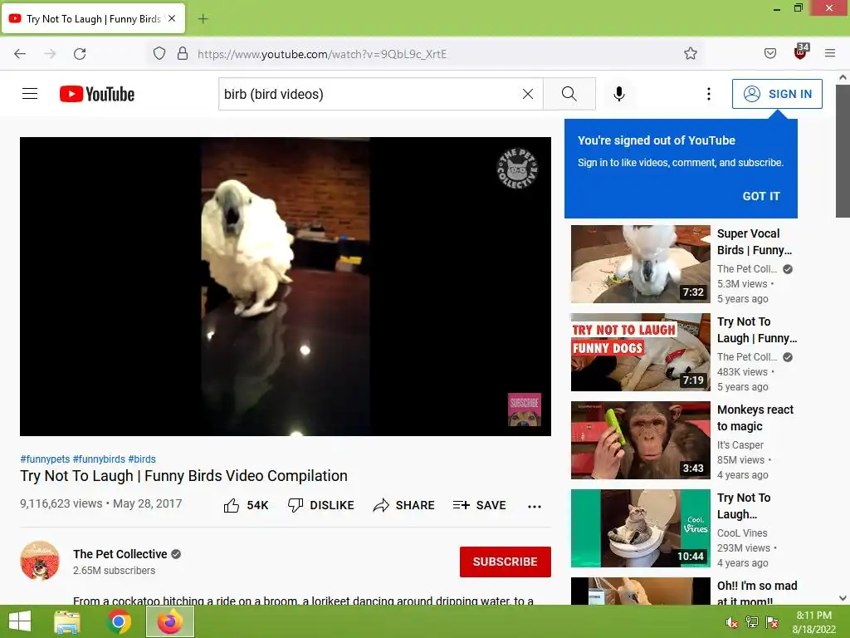Open Super Vocal Birds video thumbnail
This screenshot has width=850, height=638.
point(640,264)
